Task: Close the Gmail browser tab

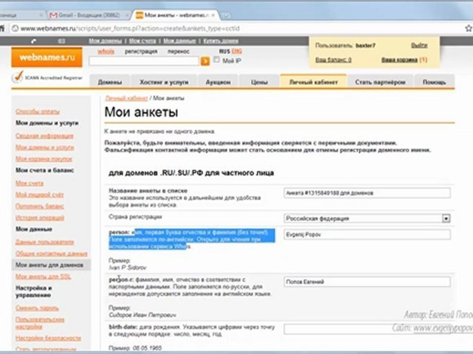Action: click(x=128, y=15)
